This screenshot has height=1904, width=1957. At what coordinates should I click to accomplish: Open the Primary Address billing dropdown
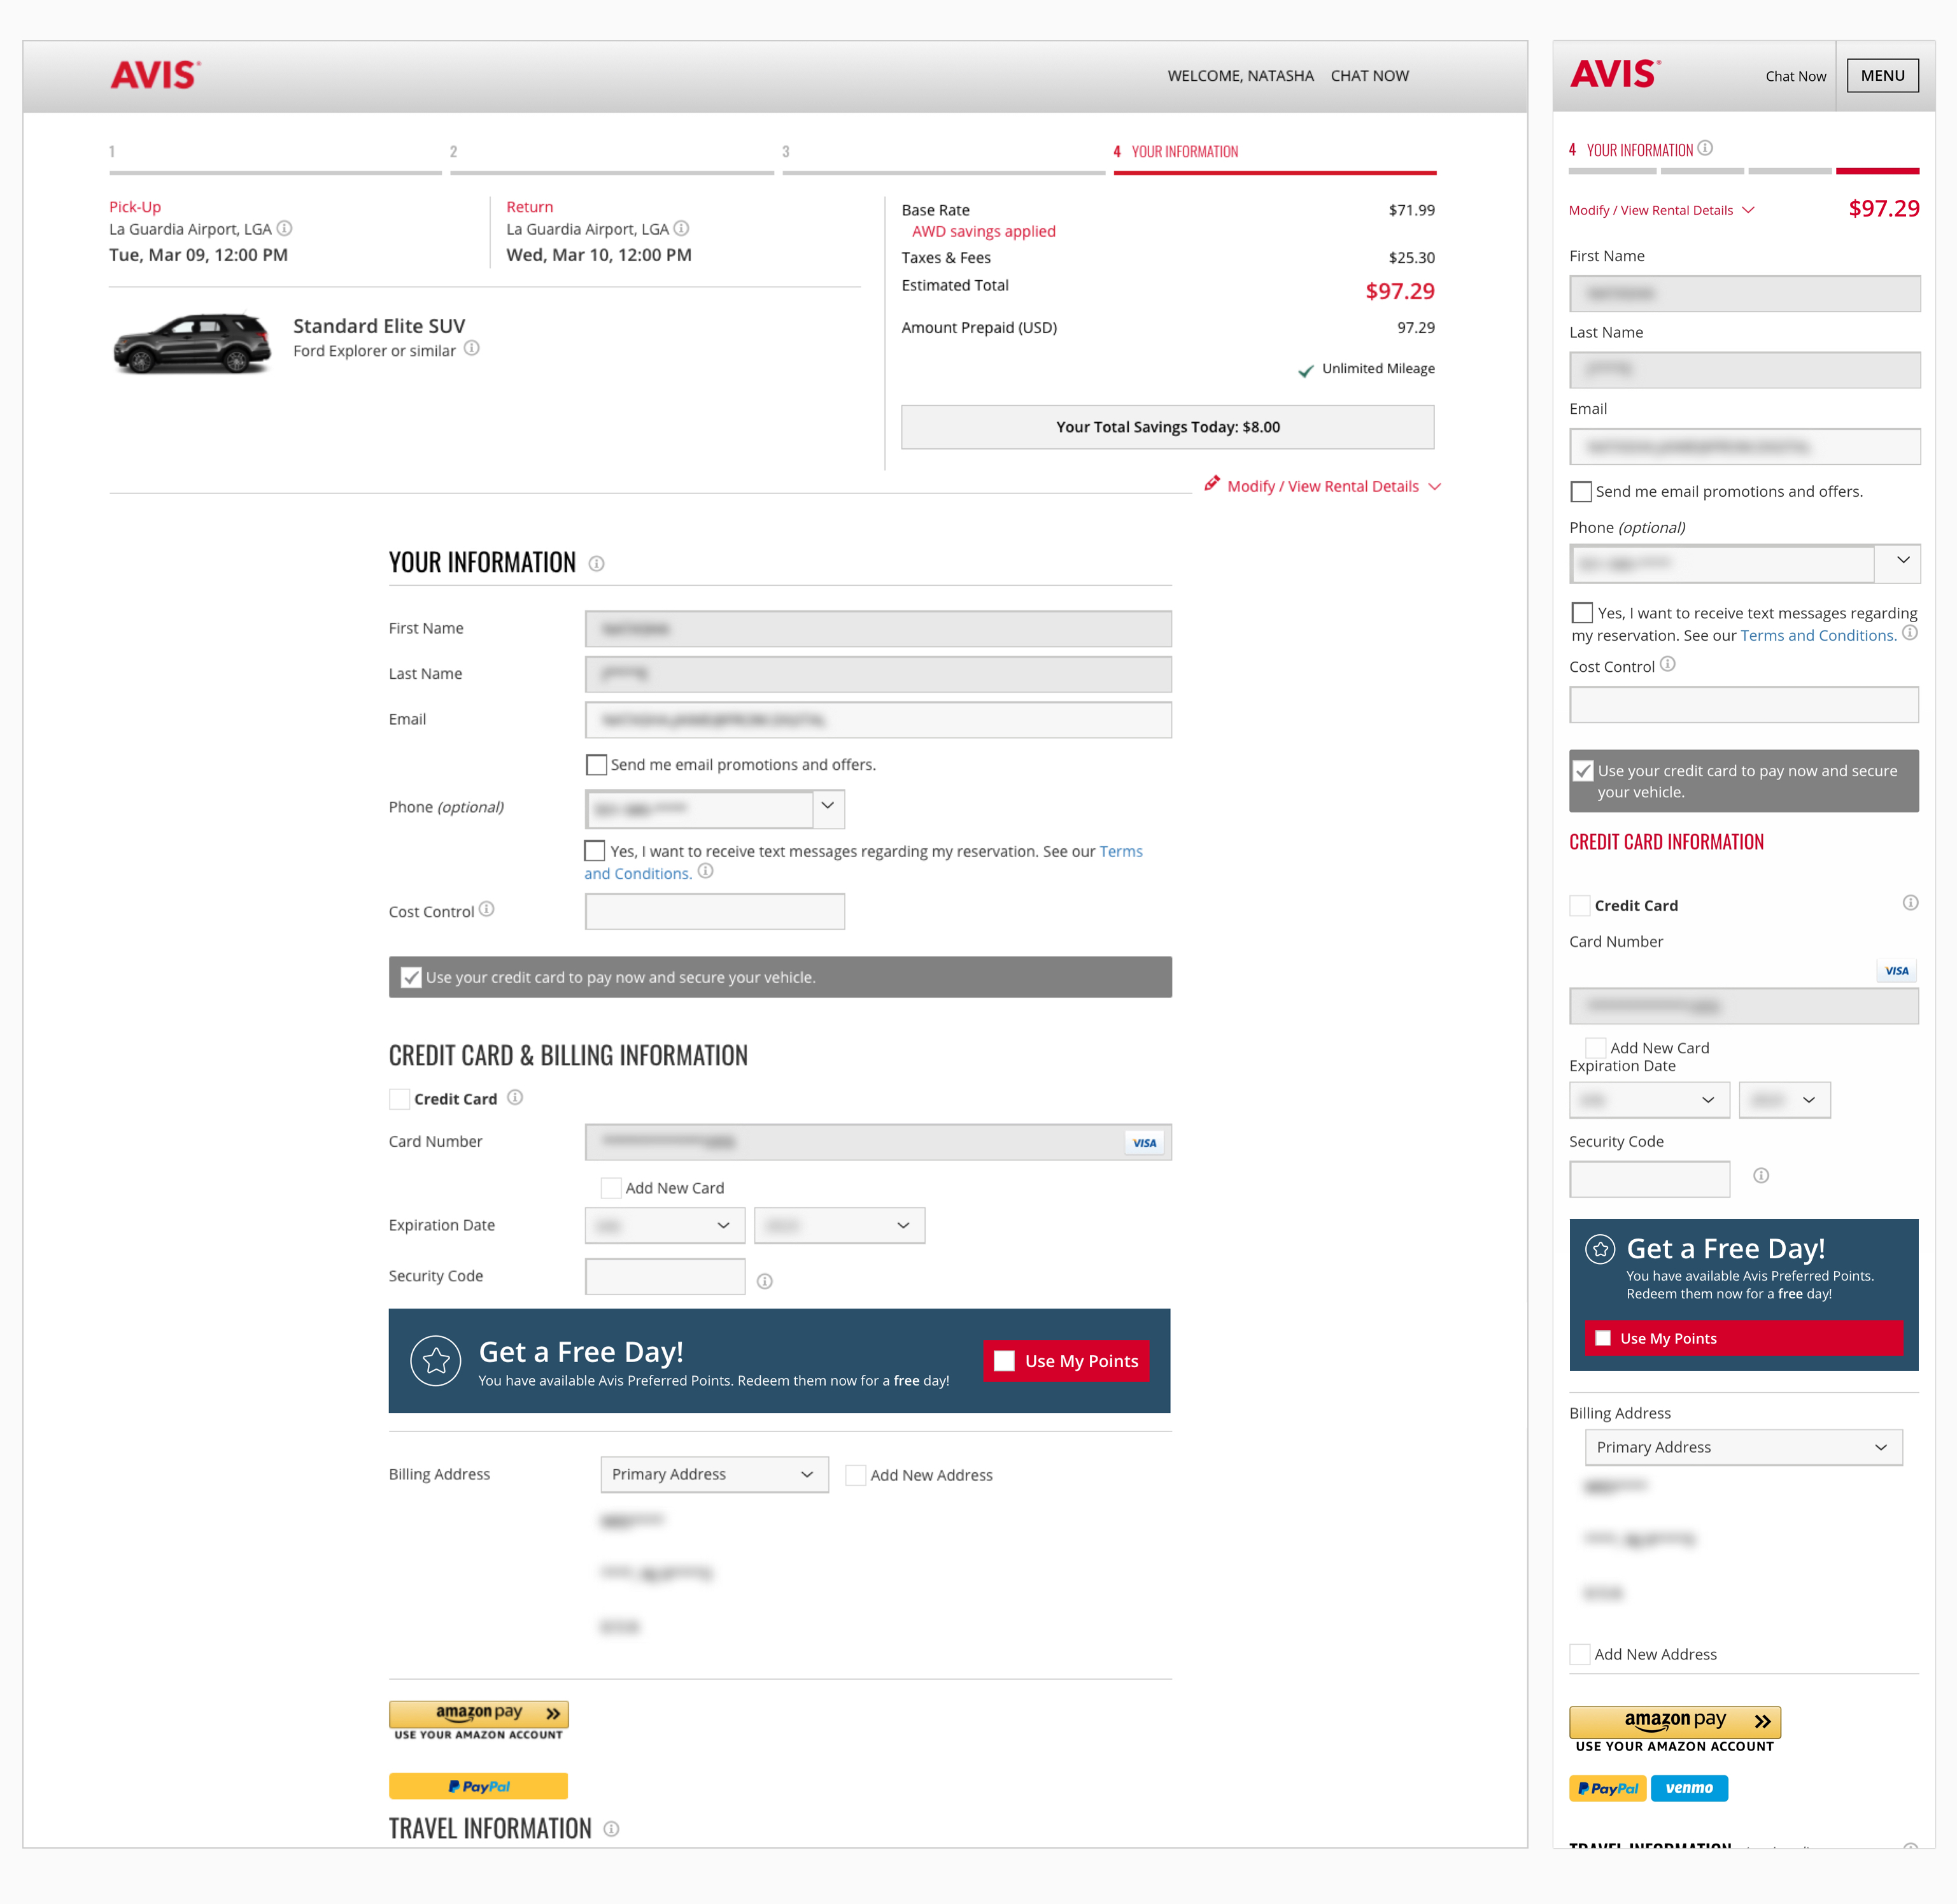tap(714, 1475)
